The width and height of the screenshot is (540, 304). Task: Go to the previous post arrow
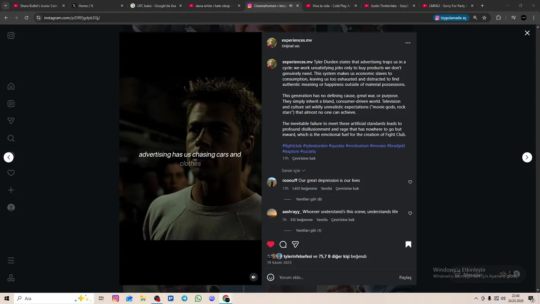pos(8,157)
